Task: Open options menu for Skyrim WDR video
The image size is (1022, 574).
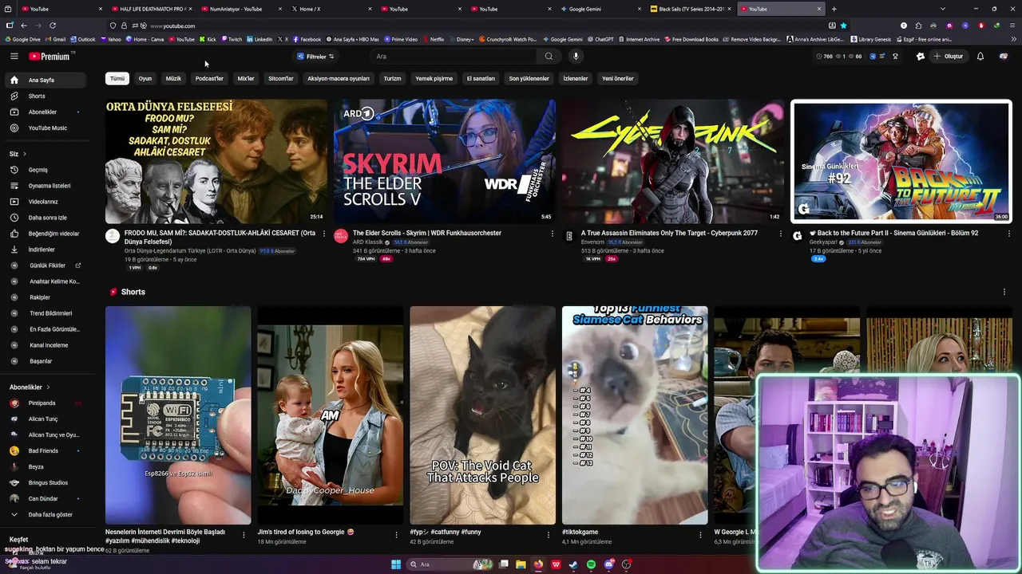Action: (552, 234)
